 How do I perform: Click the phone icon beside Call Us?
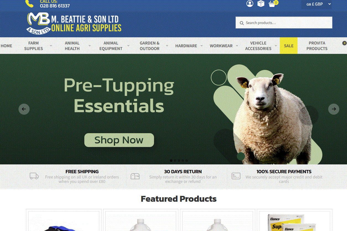point(29,3)
